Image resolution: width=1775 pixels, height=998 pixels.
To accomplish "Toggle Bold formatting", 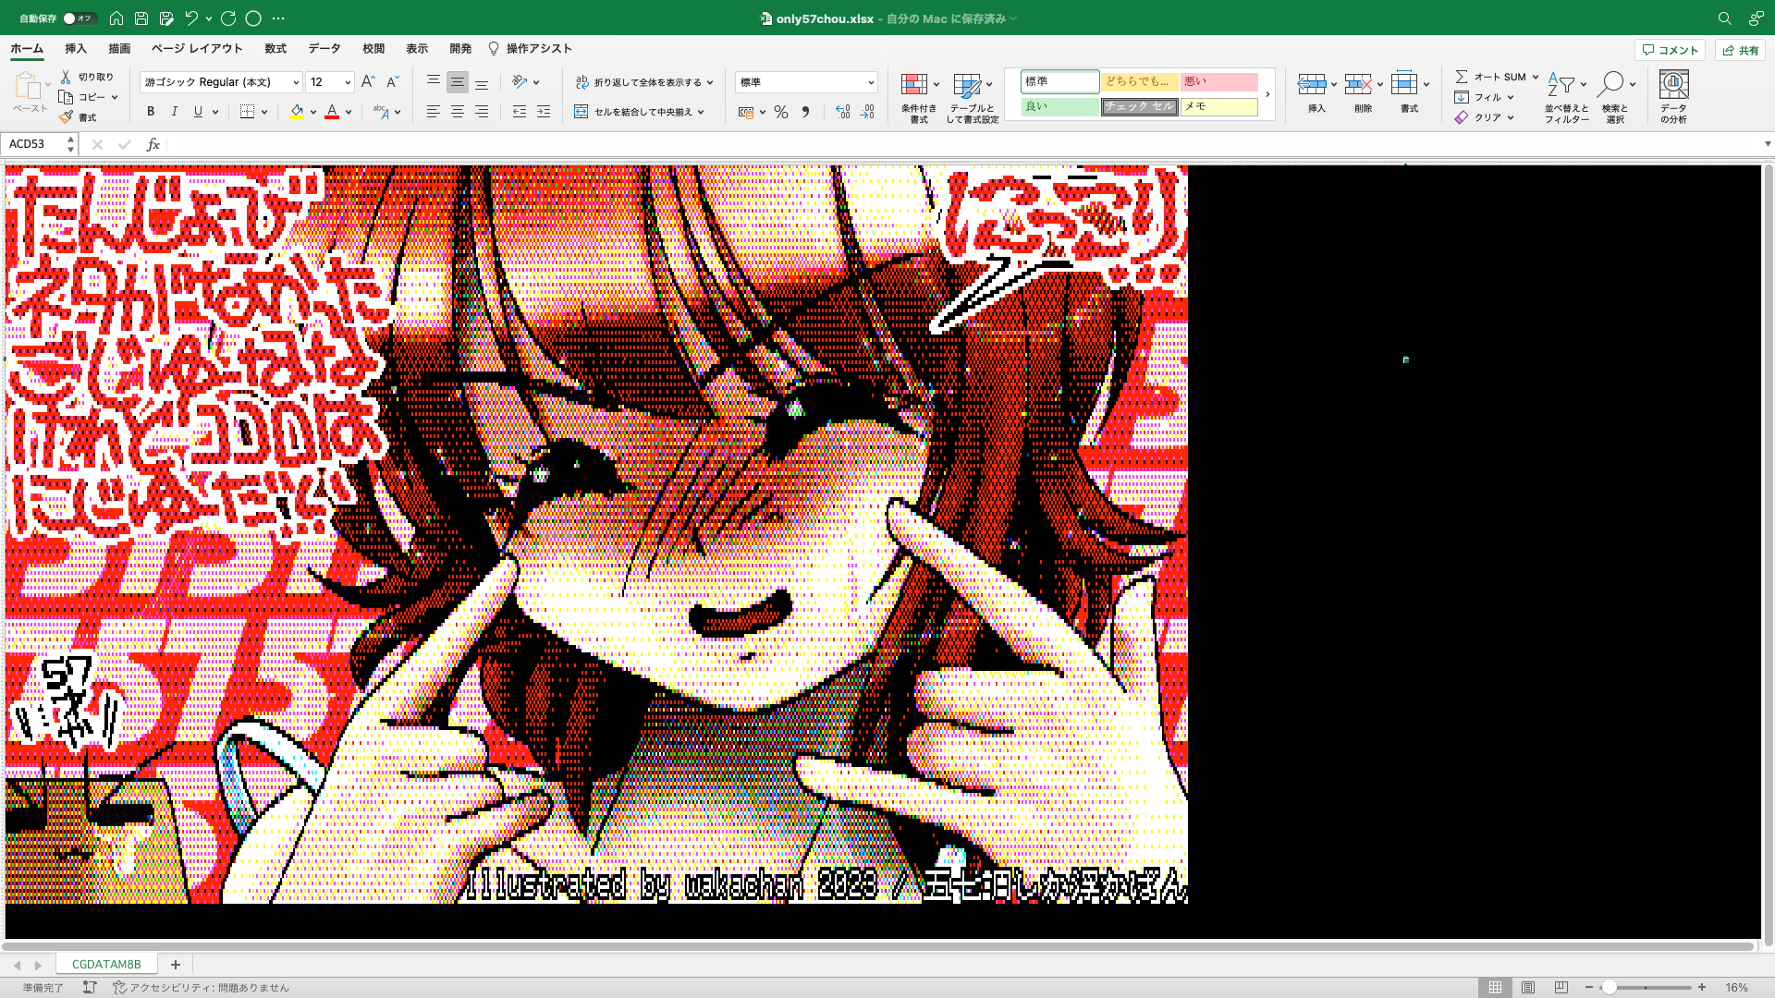I will tap(151, 112).
